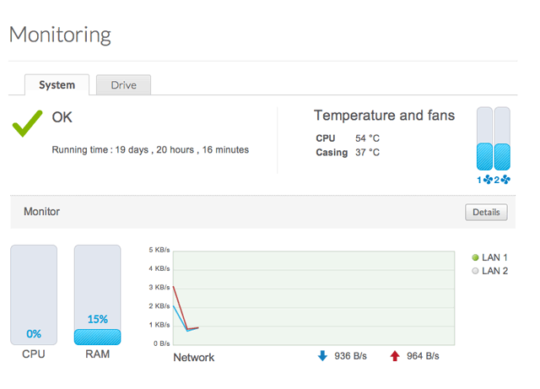The image size is (540, 389).
Task: Click the green checkmark status icon
Action: (x=27, y=123)
